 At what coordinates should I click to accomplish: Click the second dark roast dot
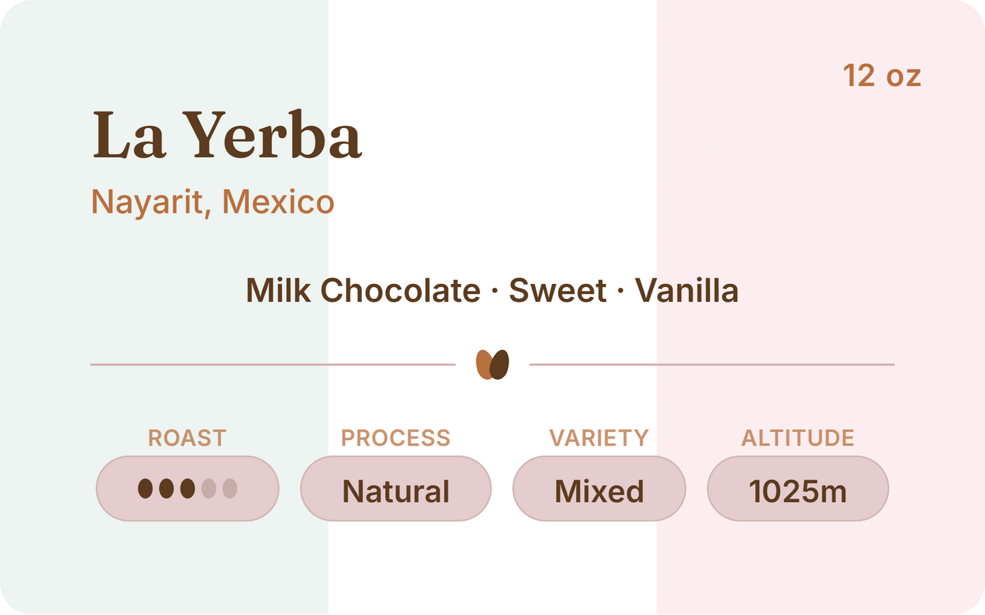[x=166, y=489]
